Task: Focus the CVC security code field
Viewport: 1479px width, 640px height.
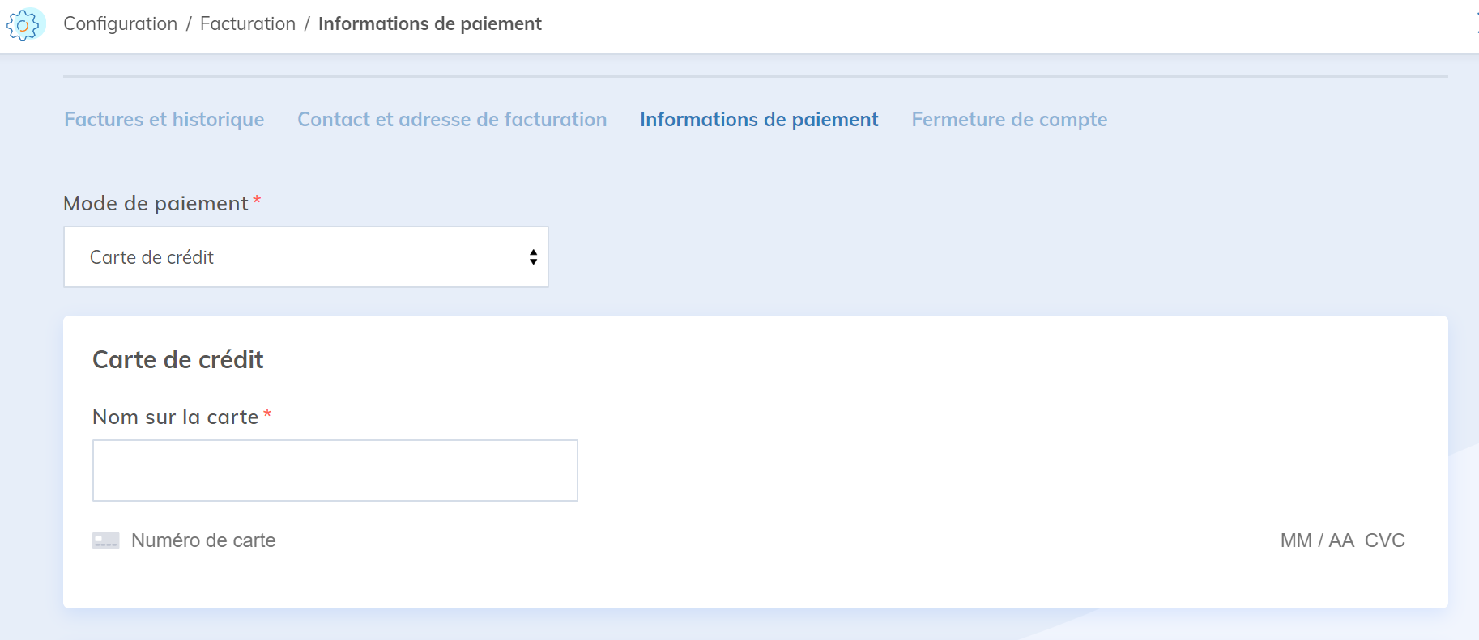Action: 1384,540
